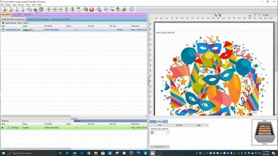Click the paper tray thumbnail image
This screenshot has height=156, width=278.
click(265, 132)
